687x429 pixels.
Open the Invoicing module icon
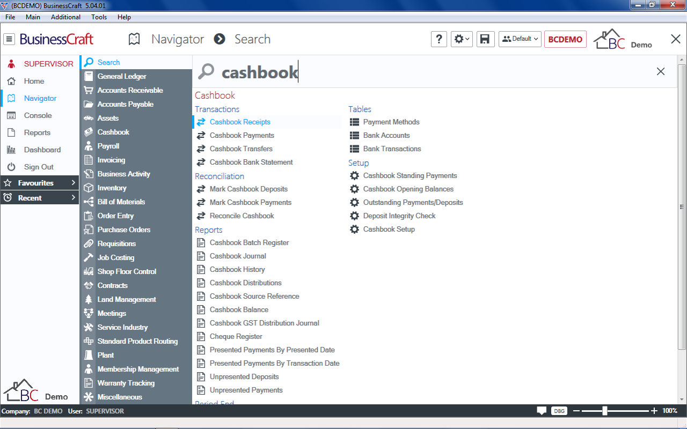click(x=89, y=160)
